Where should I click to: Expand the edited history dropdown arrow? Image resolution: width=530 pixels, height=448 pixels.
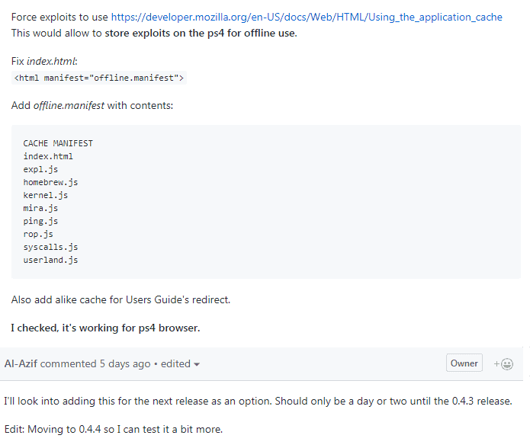coord(197,364)
